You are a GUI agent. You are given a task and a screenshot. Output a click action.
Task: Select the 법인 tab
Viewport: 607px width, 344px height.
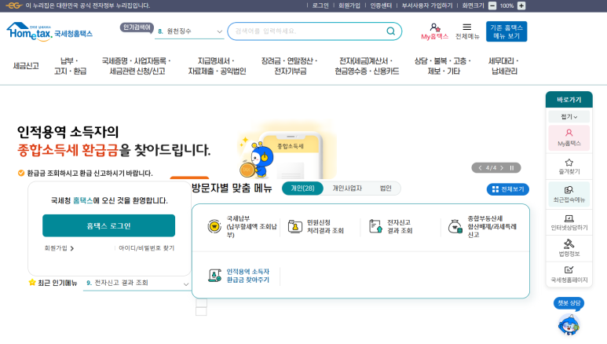click(386, 188)
